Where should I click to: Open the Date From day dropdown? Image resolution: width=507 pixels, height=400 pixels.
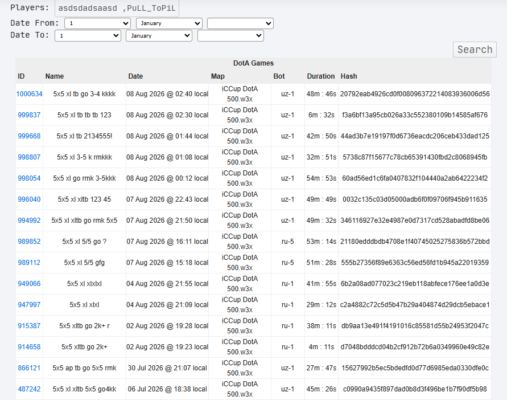tap(98, 23)
